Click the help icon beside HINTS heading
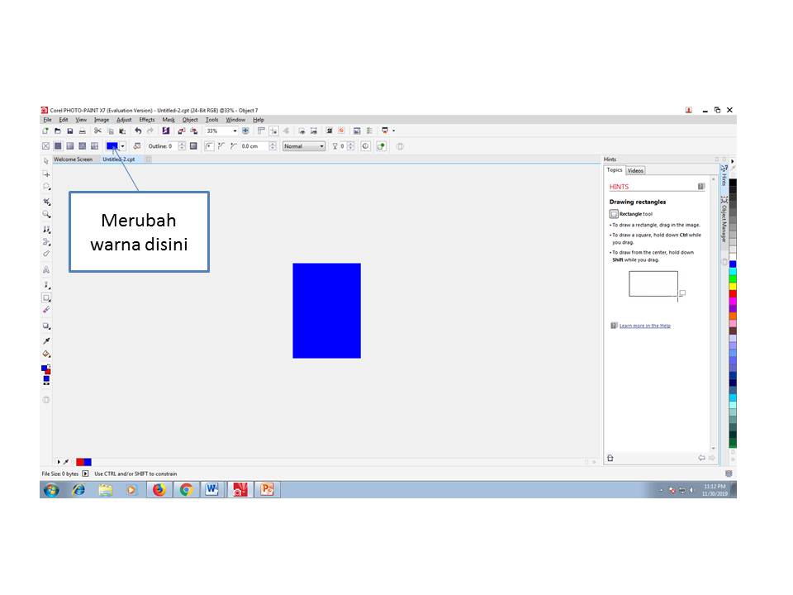The height and width of the screenshot is (595, 793). click(701, 186)
